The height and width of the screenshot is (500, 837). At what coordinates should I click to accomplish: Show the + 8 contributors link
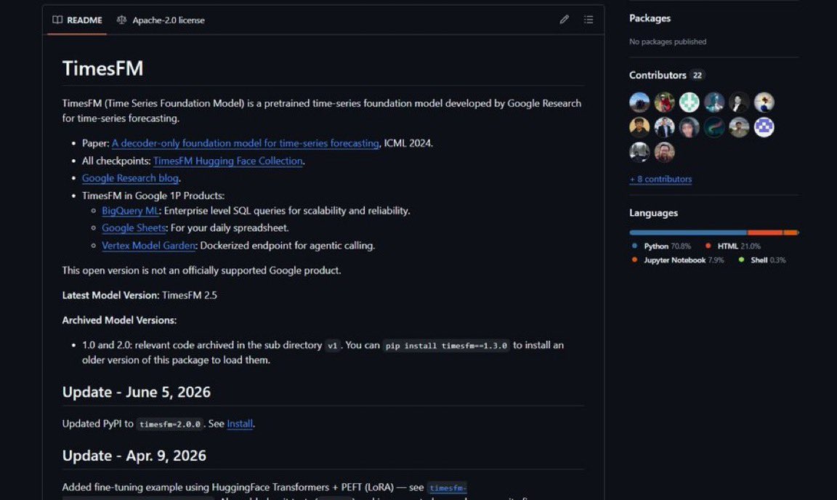(660, 179)
